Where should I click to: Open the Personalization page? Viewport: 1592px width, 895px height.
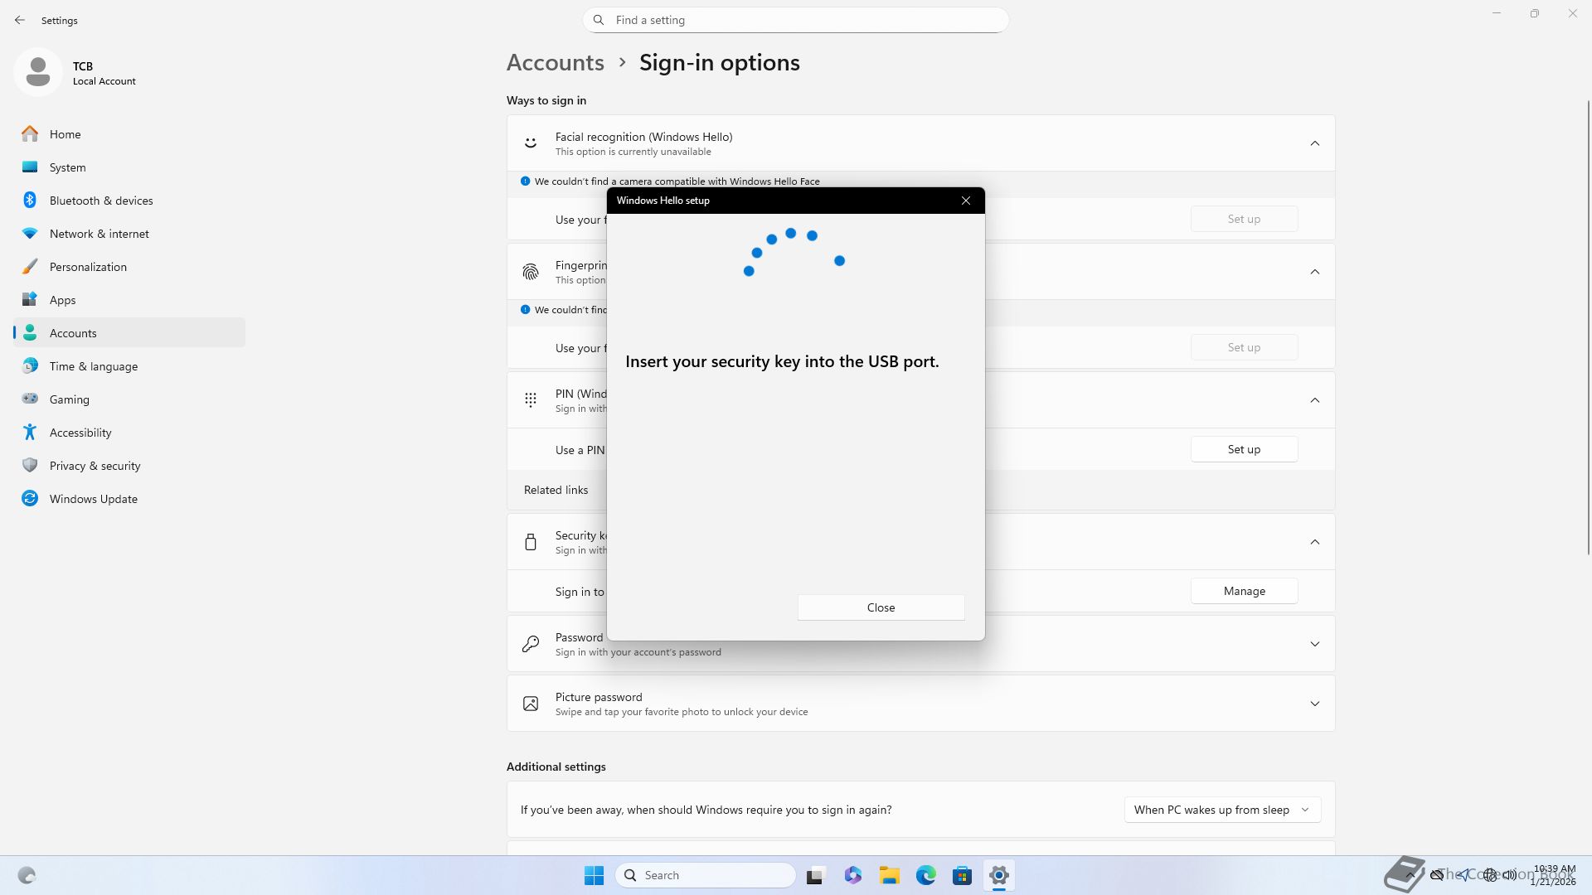tap(88, 267)
